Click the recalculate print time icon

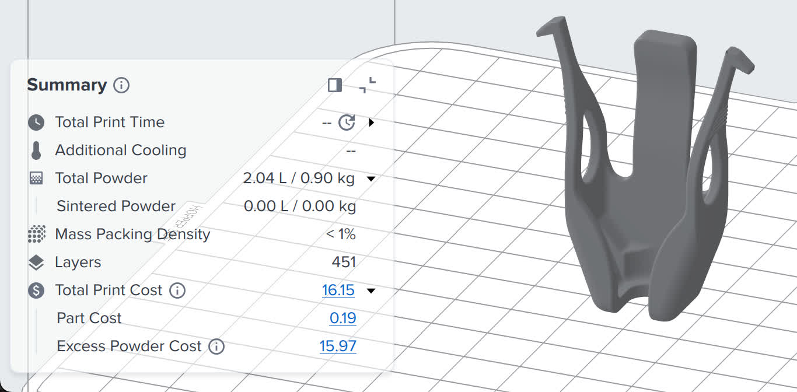point(347,123)
